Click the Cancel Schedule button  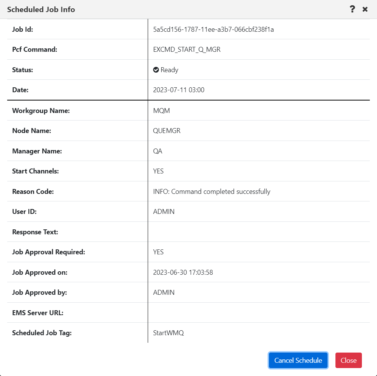click(298, 360)
